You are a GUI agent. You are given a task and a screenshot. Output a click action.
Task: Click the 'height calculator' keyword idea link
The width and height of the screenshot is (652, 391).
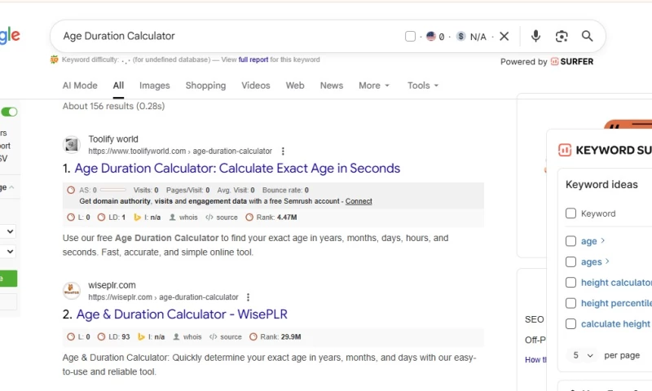[x=616, y=283]
